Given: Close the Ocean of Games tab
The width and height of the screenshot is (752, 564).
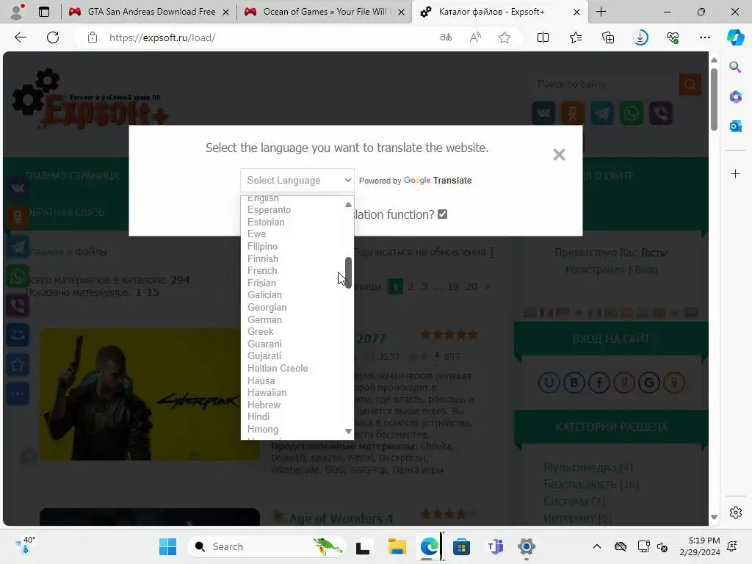Looking at the screenshot, I should 402,12.
